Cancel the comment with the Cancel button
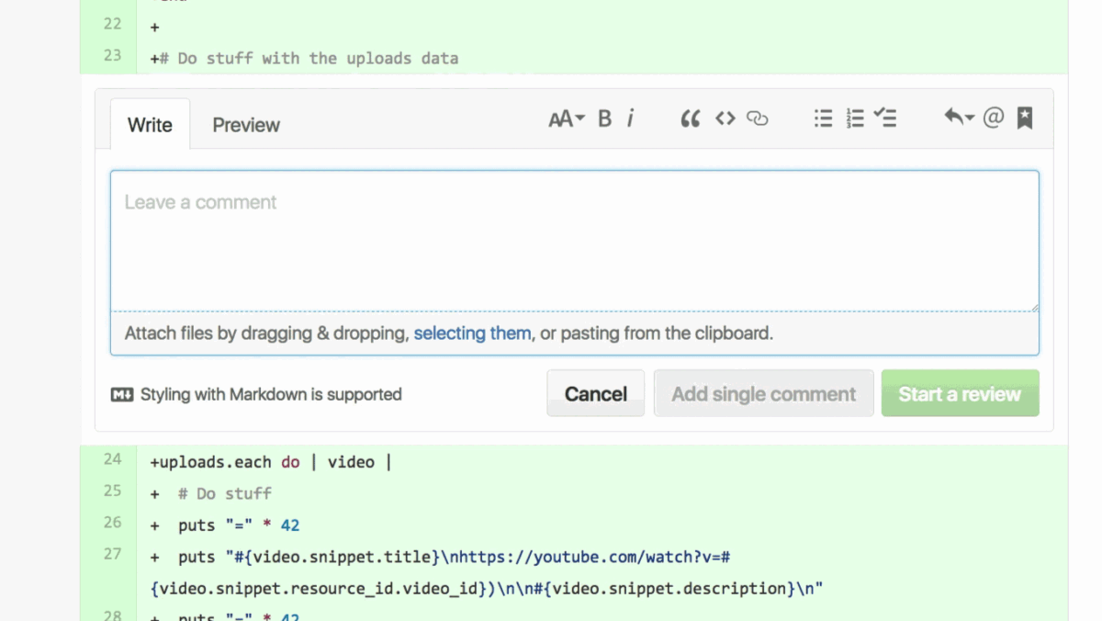This screenshot has width=1102, height=621. click(x=595, y=393)
